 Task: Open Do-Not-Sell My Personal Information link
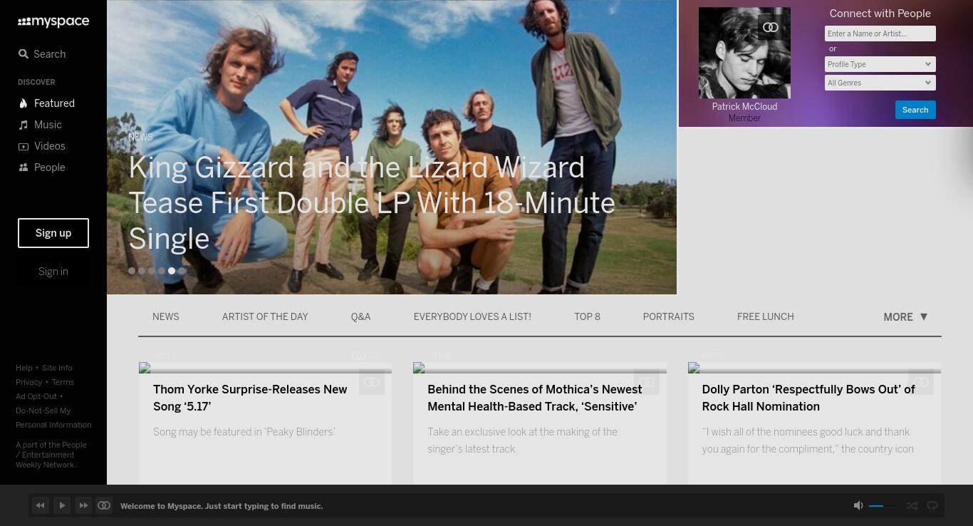53,418
